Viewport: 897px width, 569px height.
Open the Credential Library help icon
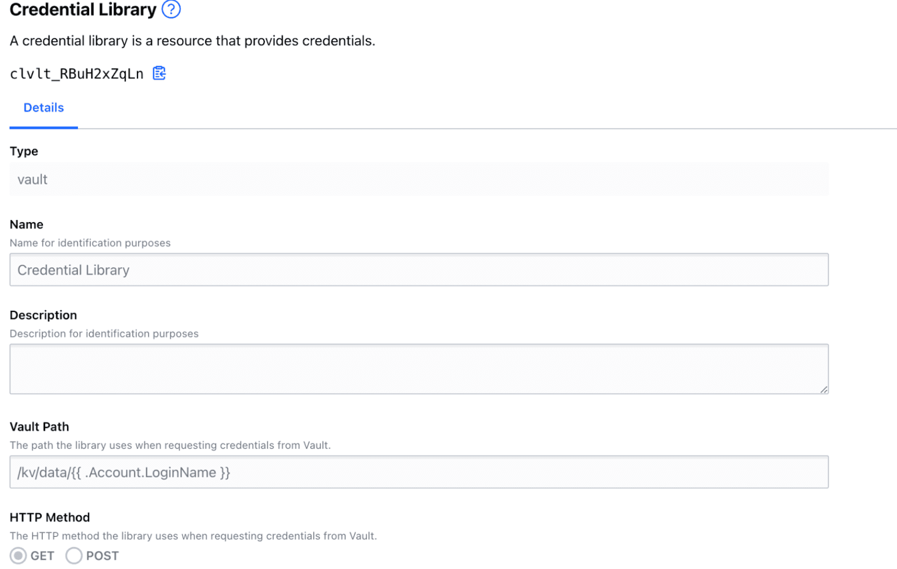point(171,10)
